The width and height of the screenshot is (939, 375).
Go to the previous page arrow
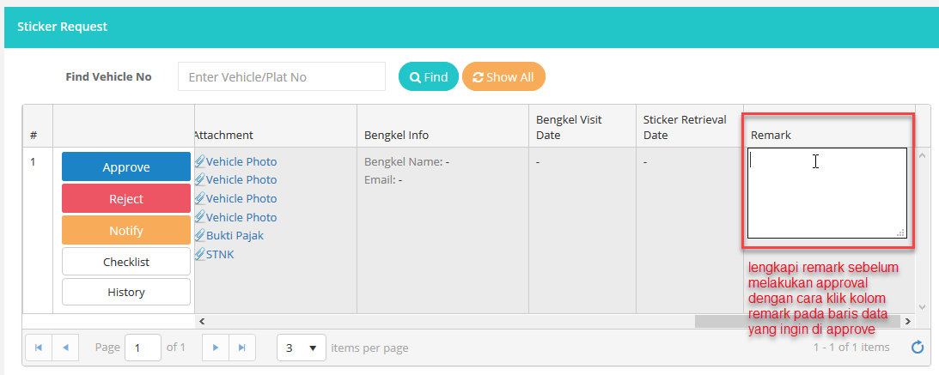pyautogui.click(x=65, y=348)
